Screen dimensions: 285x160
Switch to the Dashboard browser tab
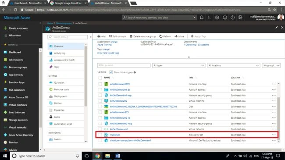28,3
